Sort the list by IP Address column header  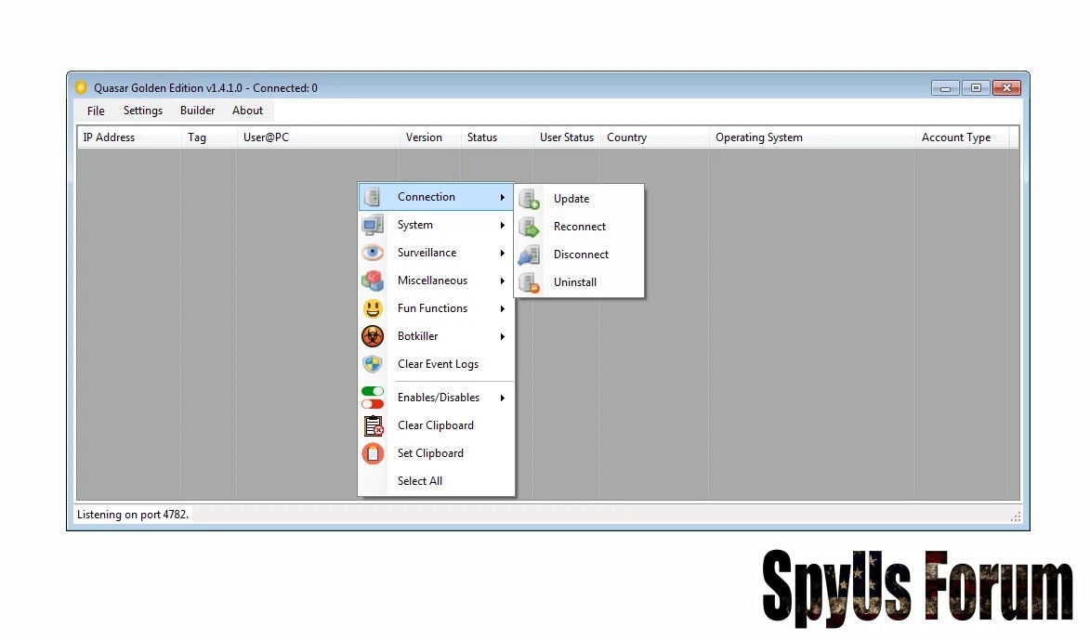coord(109,137)
